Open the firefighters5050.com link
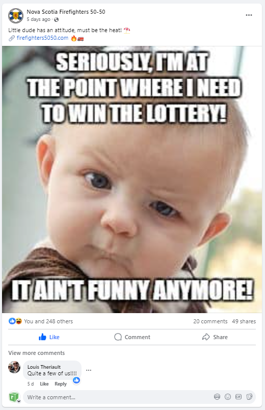This screenshot has height=410, width=265. click(42, 38)
